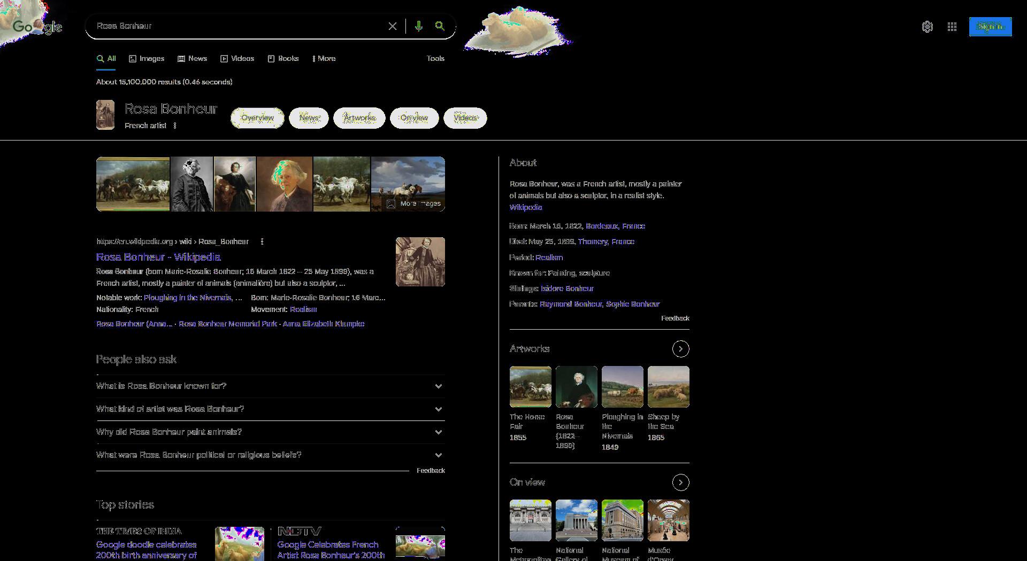Select the Artworks chip
The width and height of the screenshot is (1027, 561).
(359, 118)
